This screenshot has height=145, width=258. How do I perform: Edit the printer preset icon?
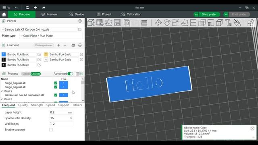tap(80, 29)
